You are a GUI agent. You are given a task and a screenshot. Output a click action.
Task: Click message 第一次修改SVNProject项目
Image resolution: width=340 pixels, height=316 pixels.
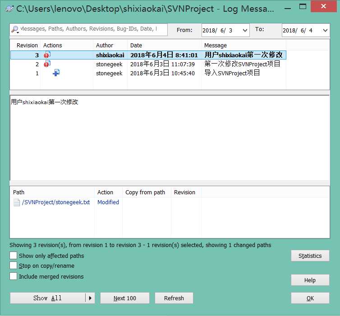242,64
